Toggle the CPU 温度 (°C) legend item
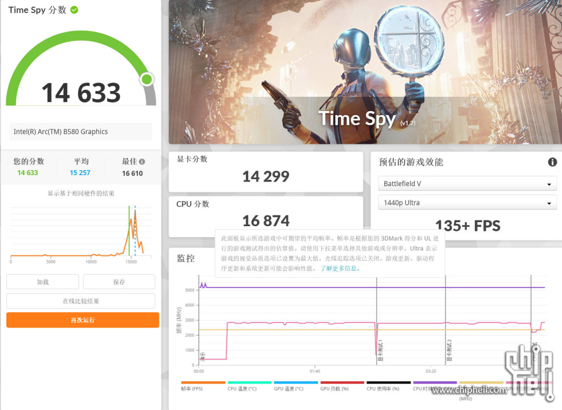 [249, 386]
